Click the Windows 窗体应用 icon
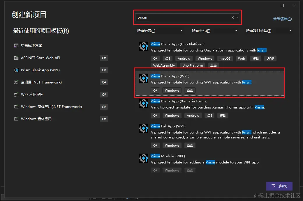The height and width of the screenshot is (201, 303). click(16, 119)
